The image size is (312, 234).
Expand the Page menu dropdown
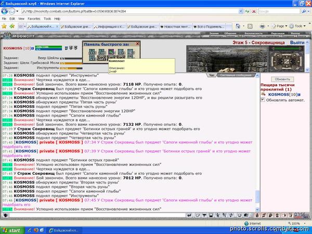(x=287, y=26)
